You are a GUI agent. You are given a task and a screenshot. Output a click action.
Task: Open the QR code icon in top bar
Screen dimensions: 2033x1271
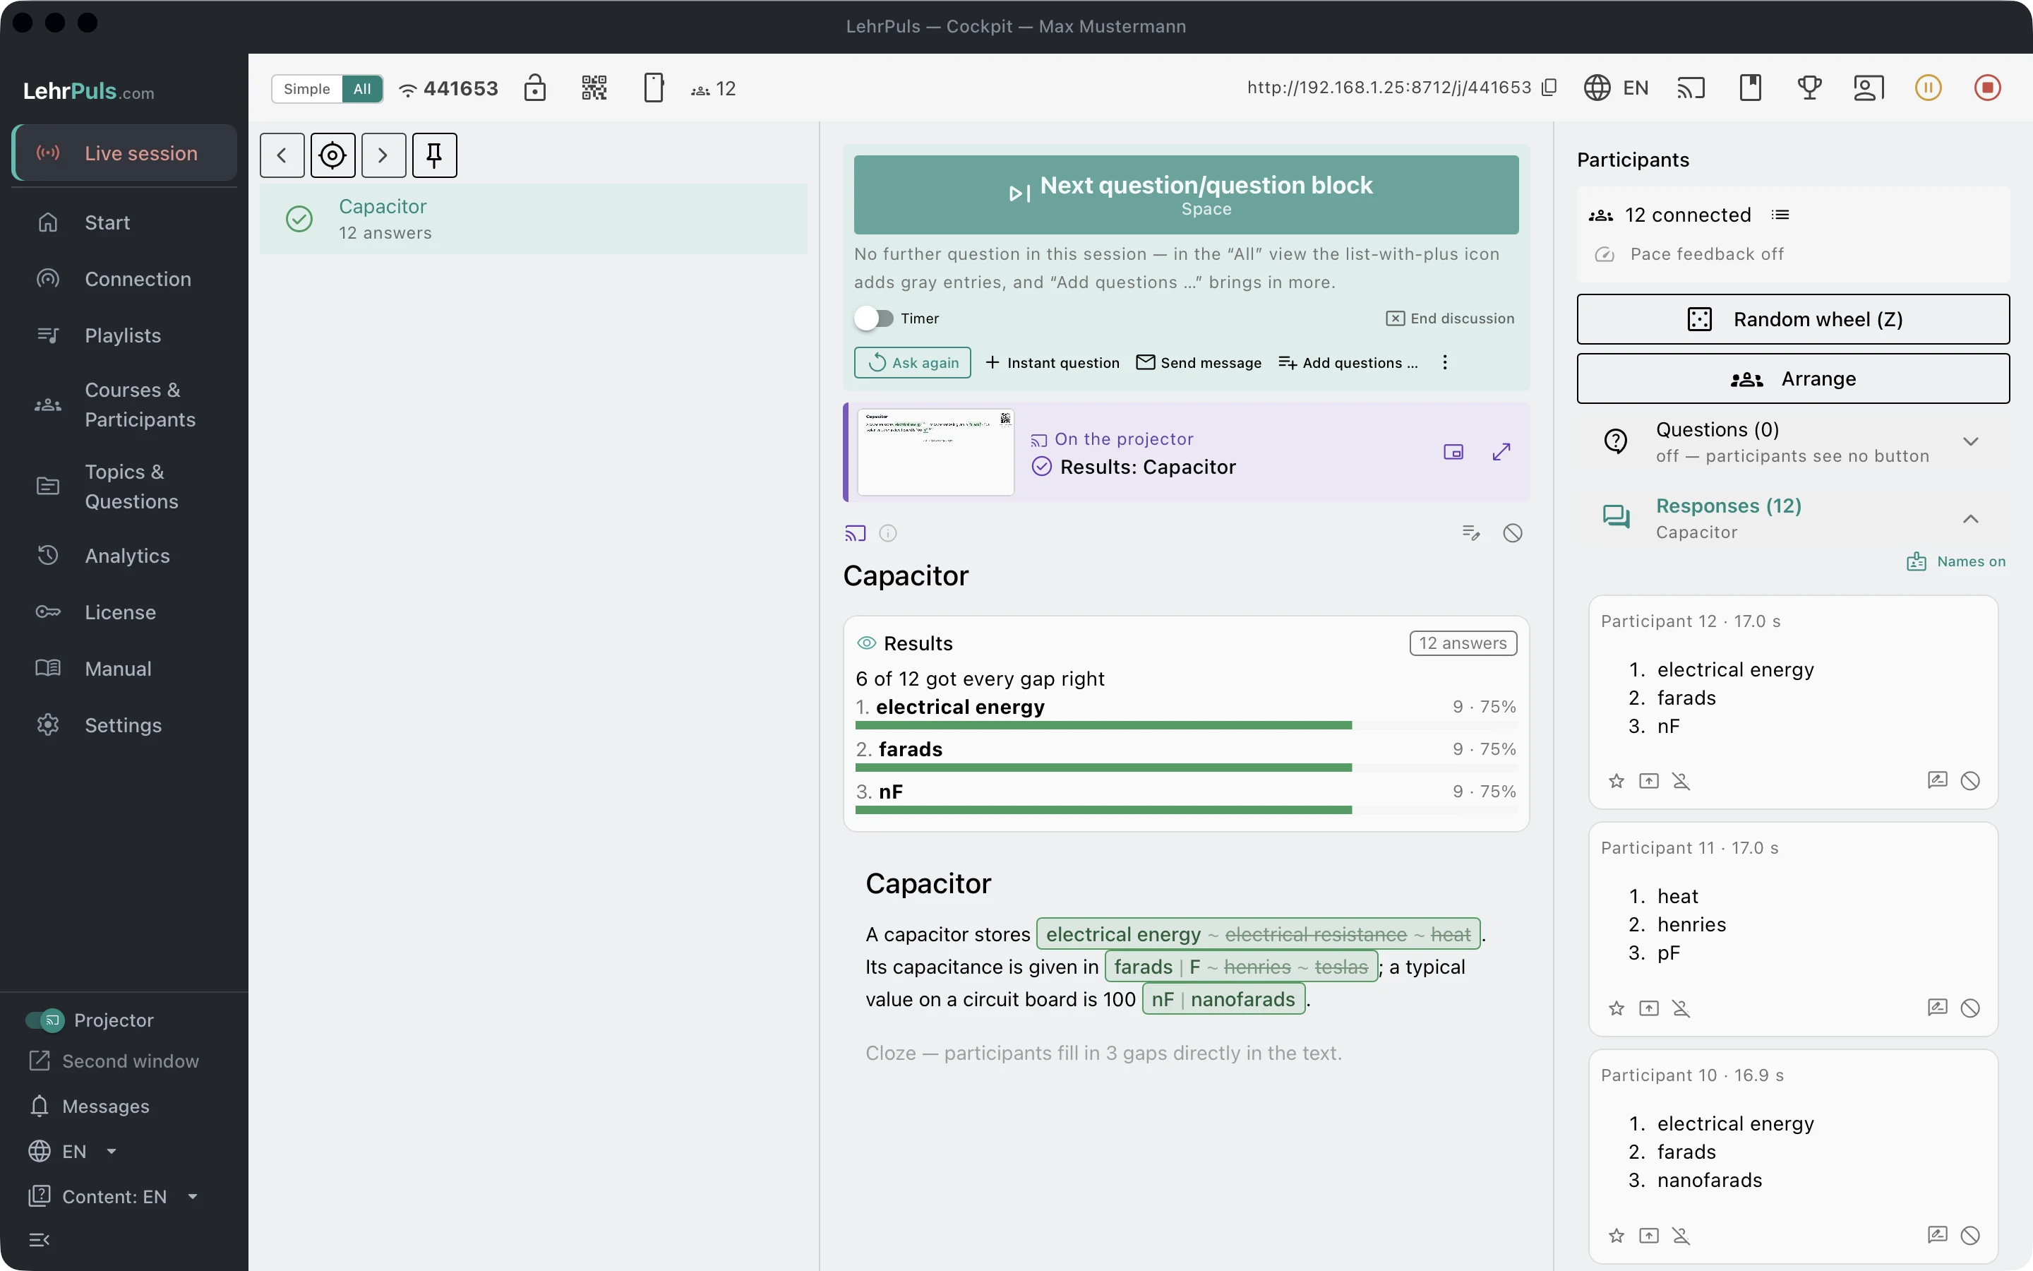[x=594, y=88]
